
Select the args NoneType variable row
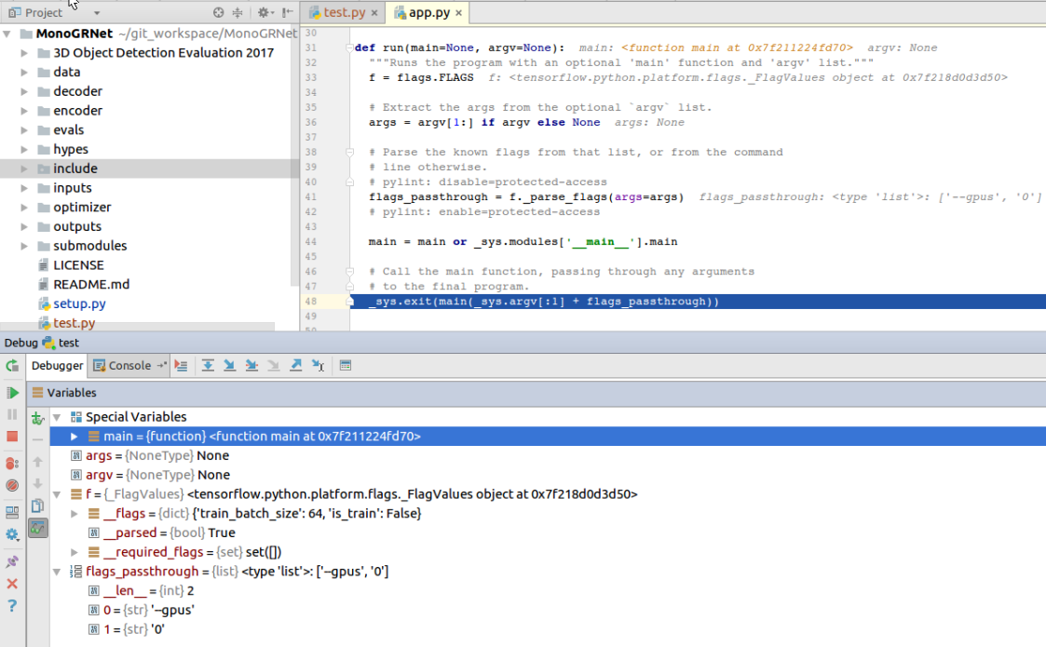click(548, 455)
